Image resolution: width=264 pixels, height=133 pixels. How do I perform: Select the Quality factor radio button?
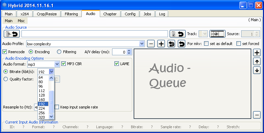[6, 79]
